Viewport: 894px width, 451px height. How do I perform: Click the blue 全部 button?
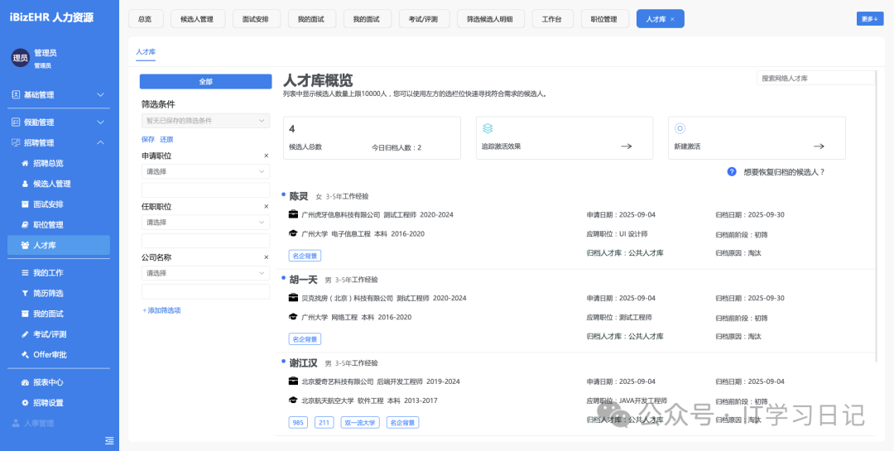pos(205,81)
